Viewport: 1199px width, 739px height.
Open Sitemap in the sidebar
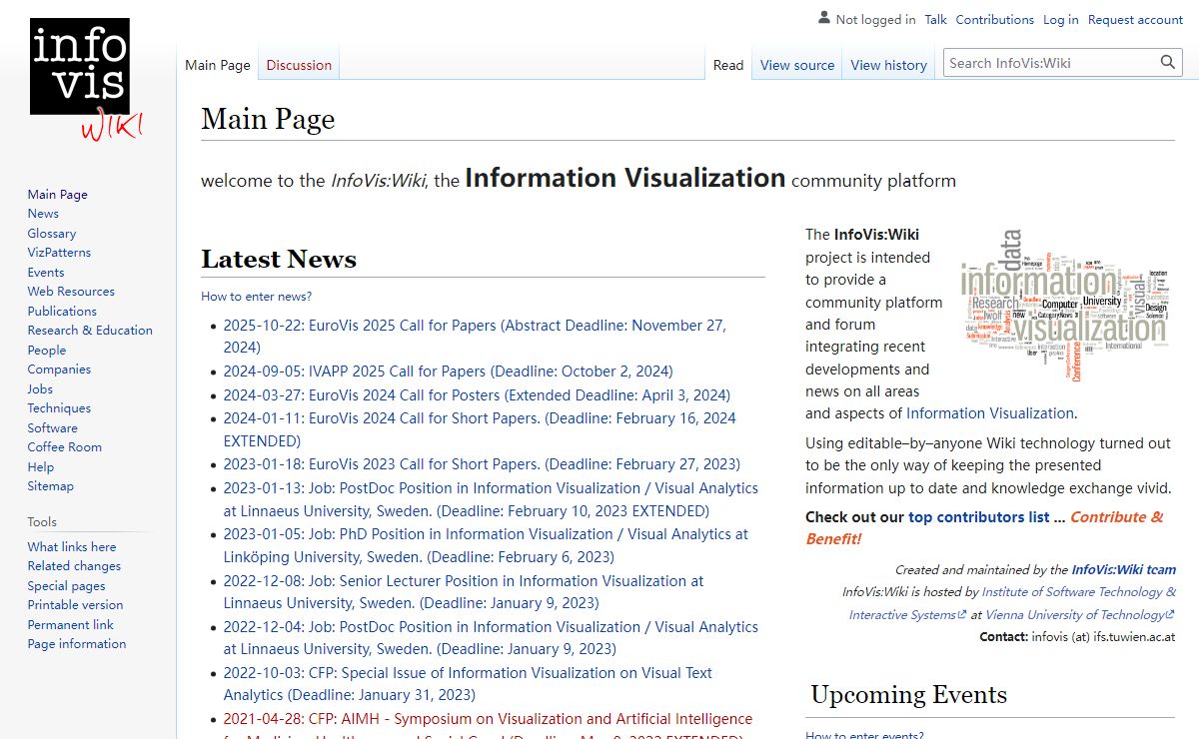pyautogui.click(x=51, y=486)
